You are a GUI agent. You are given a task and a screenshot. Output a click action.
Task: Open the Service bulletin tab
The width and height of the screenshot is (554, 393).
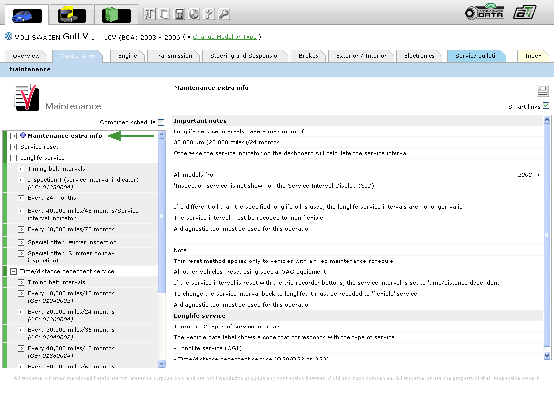point(476,56)
